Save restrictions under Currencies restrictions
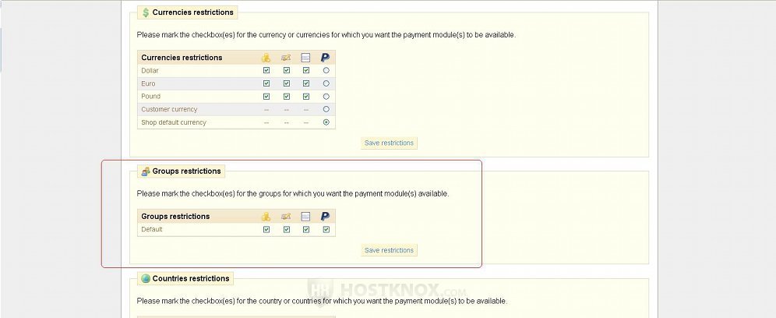 389,143
